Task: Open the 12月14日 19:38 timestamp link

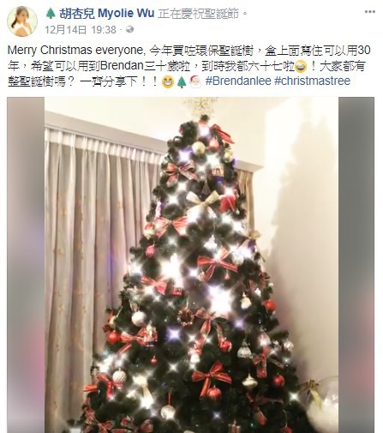Action: (x=81, y=30)
